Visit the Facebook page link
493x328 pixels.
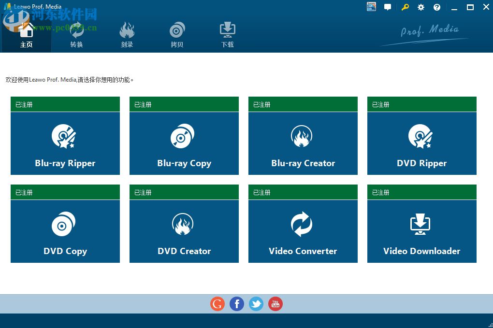[237, 304]
